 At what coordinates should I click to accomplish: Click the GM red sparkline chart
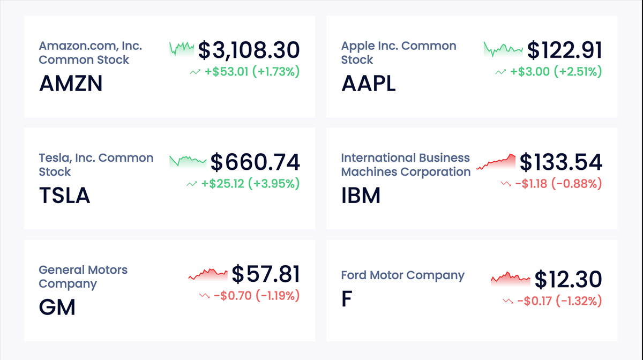pyautogui.click(x=208, y=275)
